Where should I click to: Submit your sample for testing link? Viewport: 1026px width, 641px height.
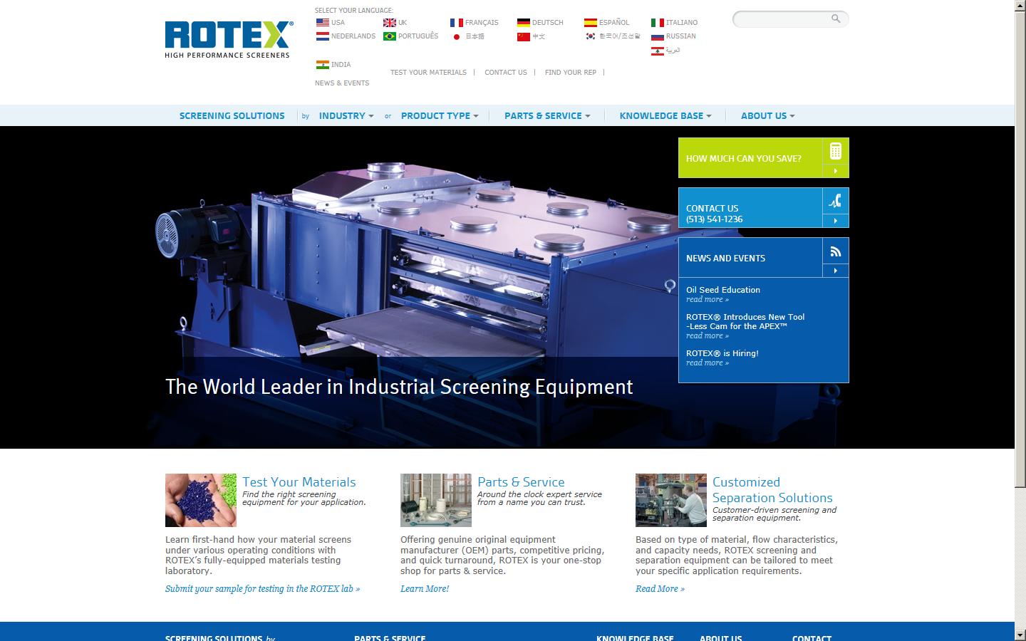click(x=261, y=589)
